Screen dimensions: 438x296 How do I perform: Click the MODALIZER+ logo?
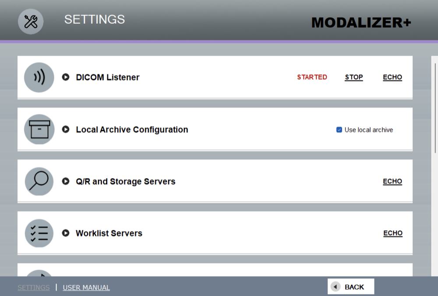pyautogui.click(x=361, y=23)
